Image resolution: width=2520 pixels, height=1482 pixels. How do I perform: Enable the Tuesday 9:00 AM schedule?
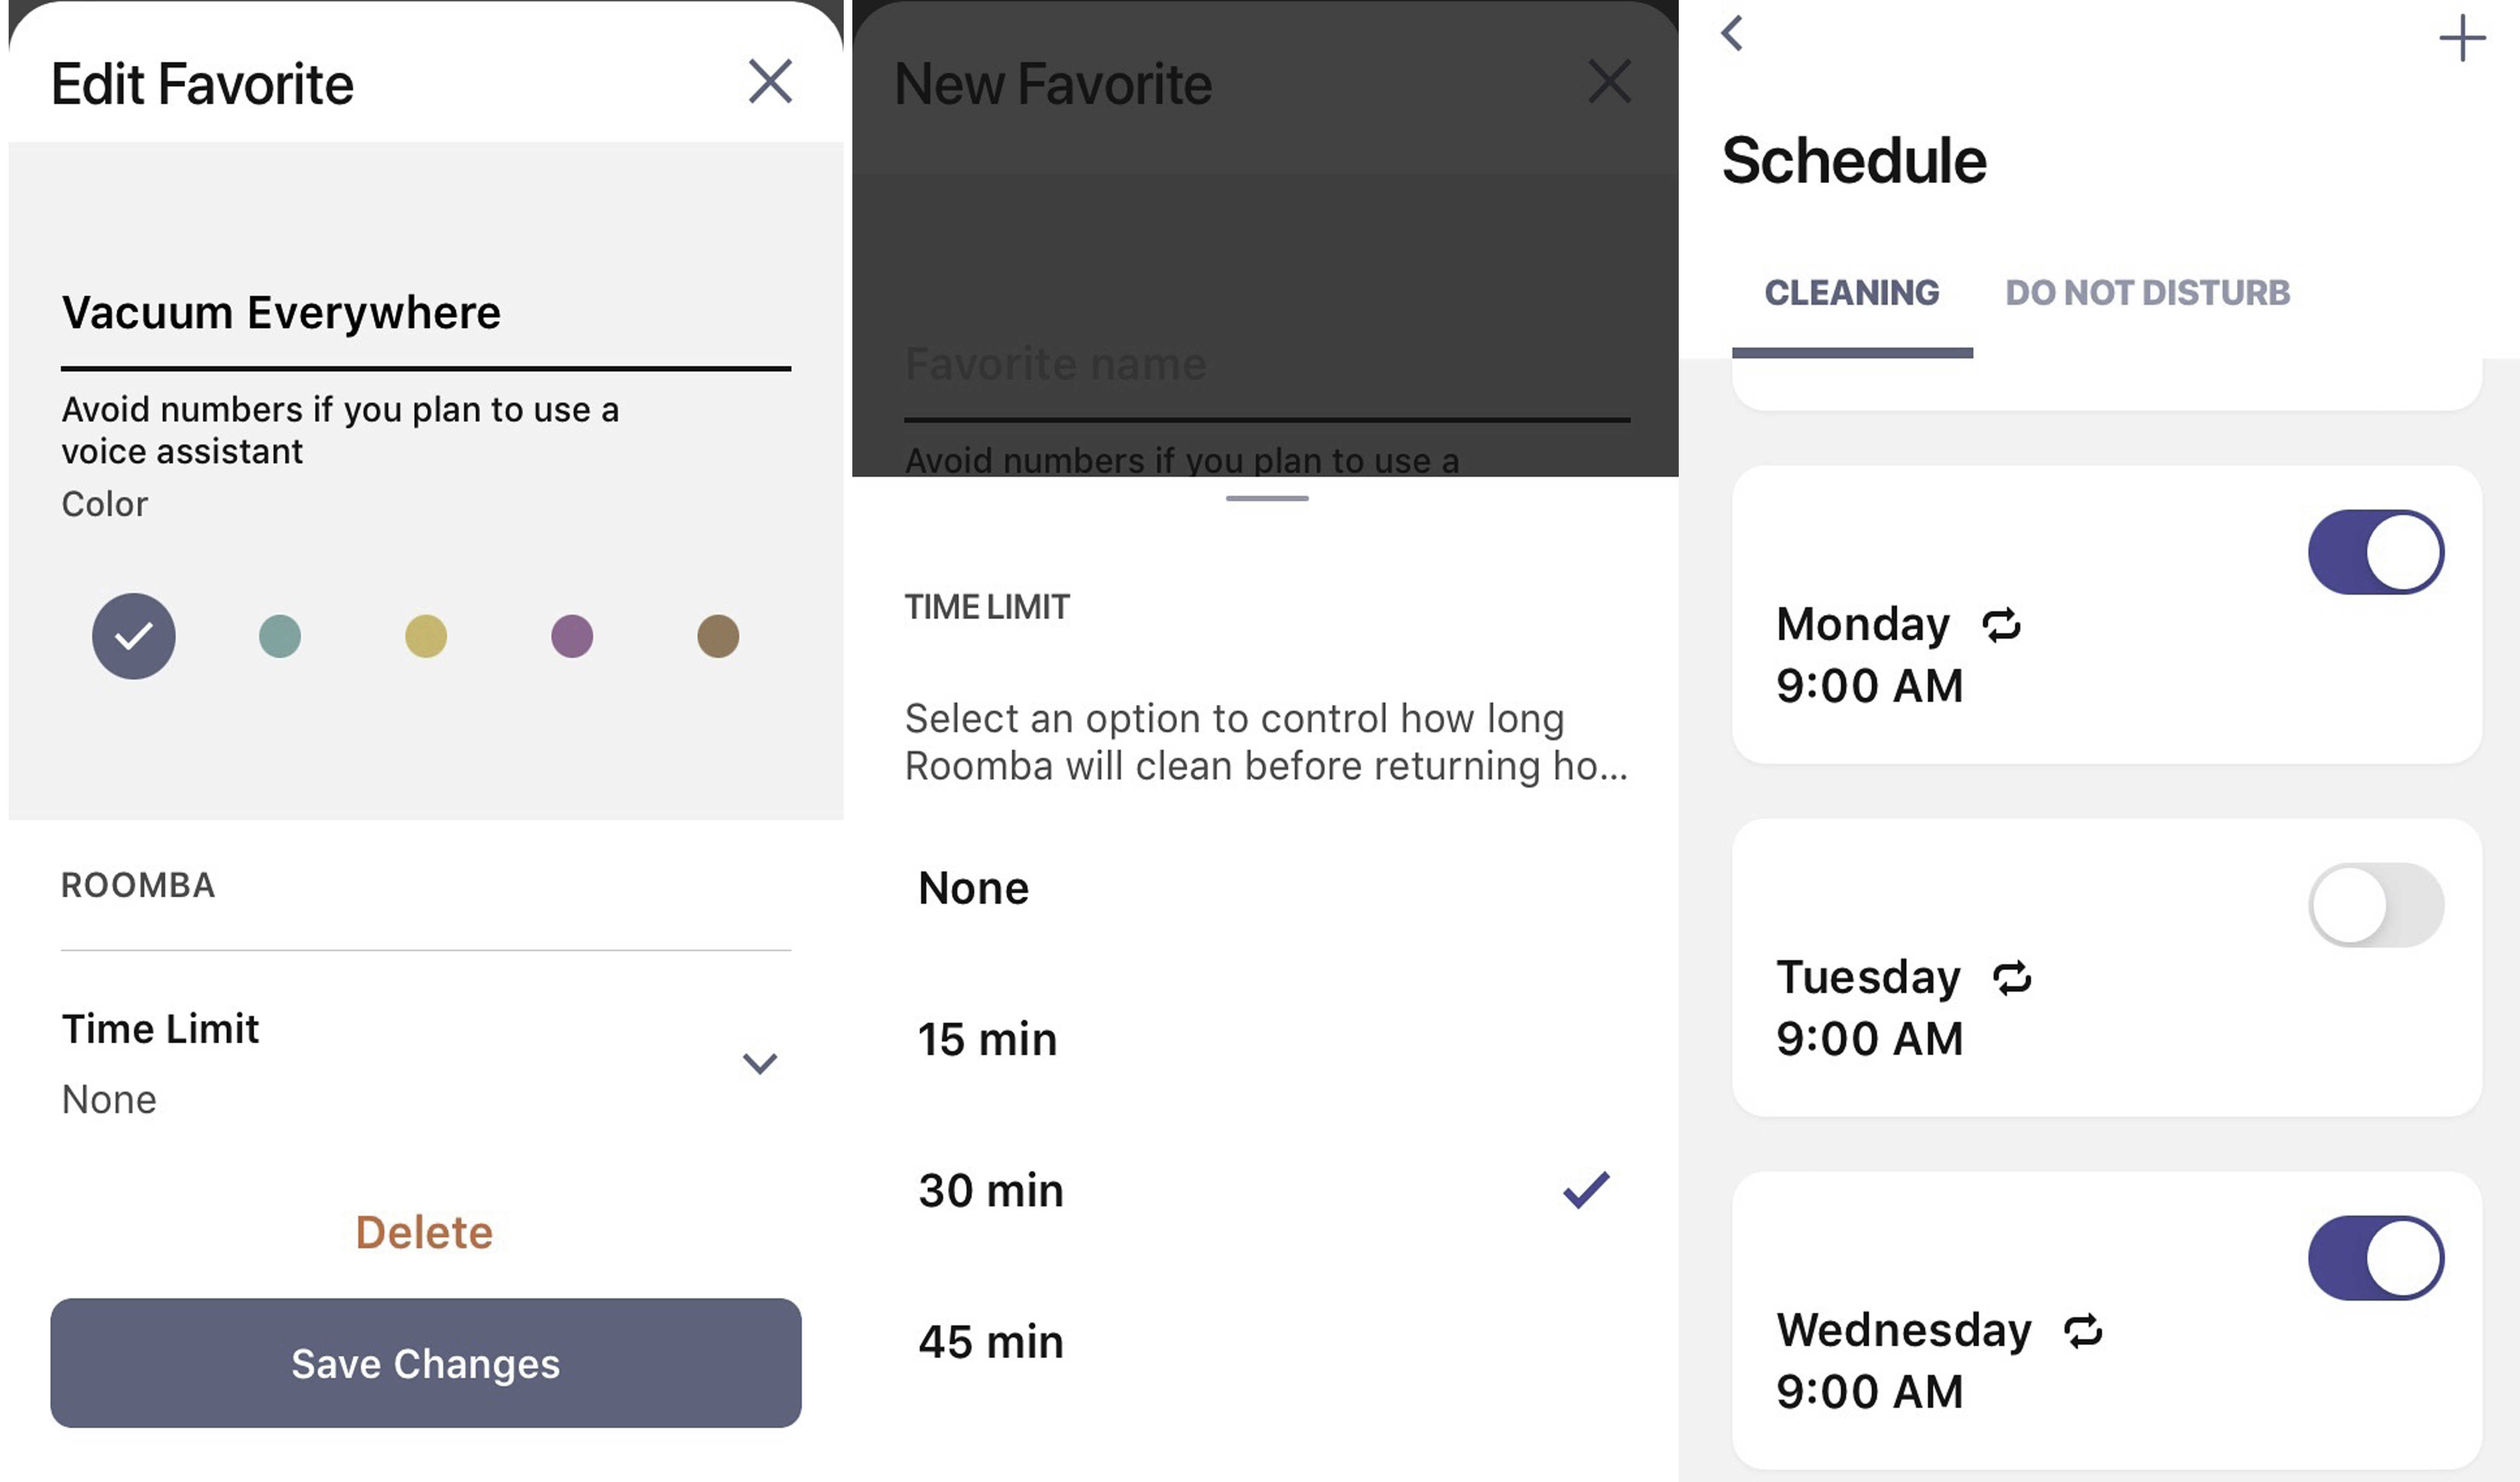tap(2375, 905)
